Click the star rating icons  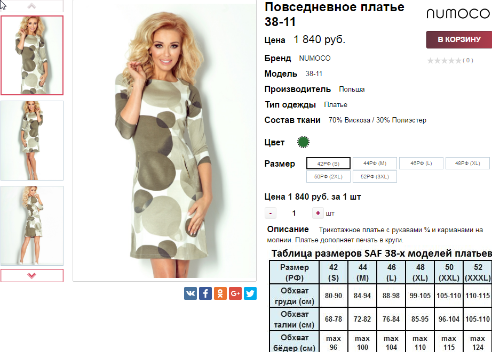tap(445, 60)
